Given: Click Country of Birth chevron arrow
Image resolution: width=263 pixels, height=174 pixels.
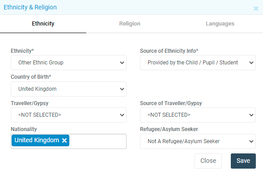Looking at the screenshot, I should coord(122,89).
